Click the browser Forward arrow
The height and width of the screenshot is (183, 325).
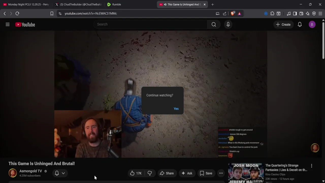11,13
